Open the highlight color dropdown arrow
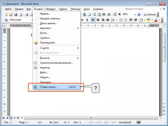 coord(152,20)
